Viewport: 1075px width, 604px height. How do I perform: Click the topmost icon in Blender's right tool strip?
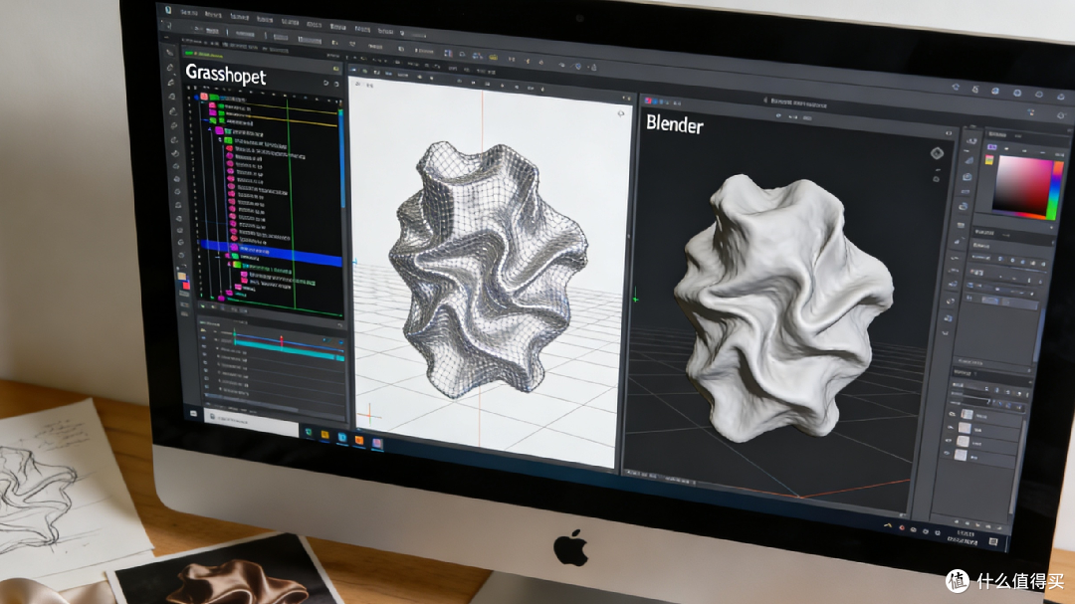tap(970, 141)
